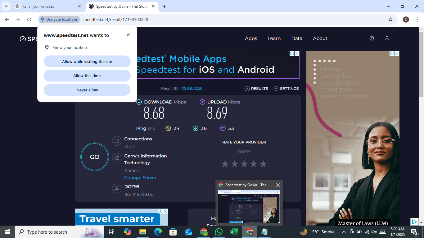Go back to previous page
Viewport: 424px width, 238px height.
7,20
